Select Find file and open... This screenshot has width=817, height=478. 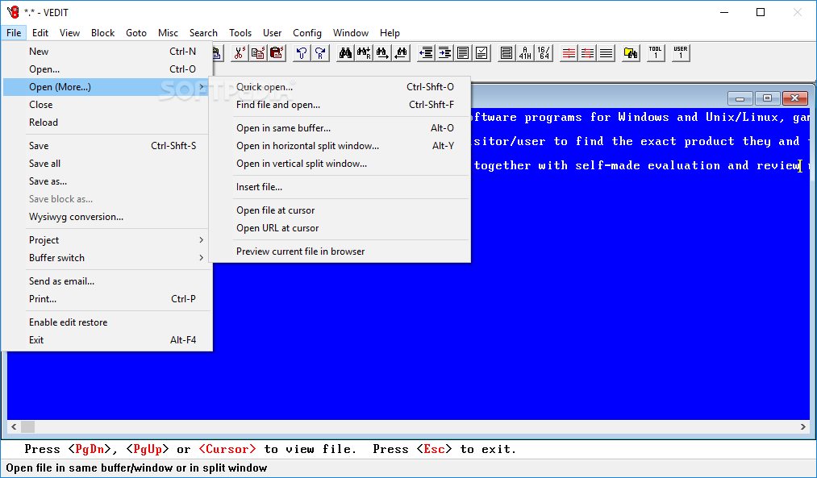340,104
